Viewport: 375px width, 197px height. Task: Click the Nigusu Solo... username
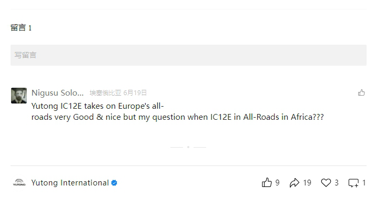[58, 92]
